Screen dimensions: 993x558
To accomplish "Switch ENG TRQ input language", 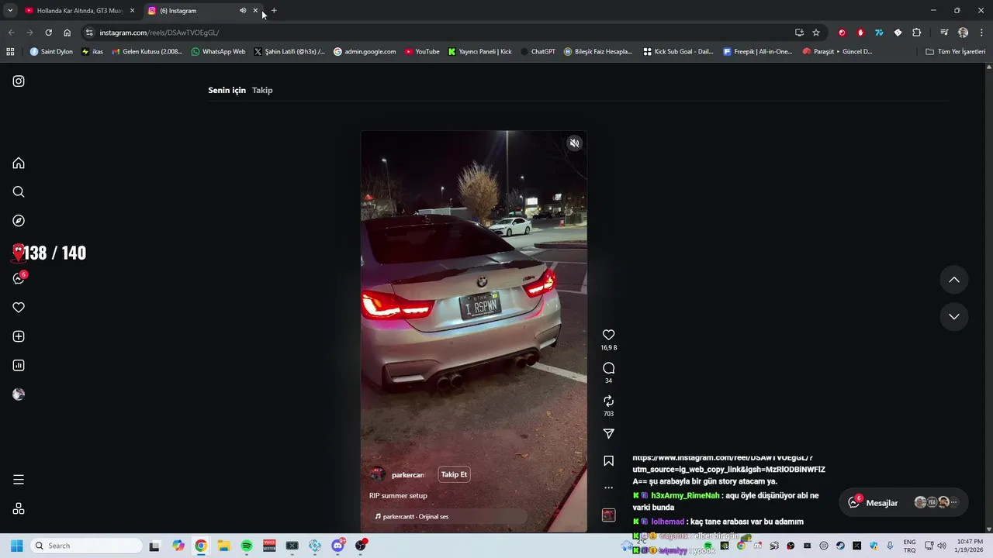I will 909,546.
